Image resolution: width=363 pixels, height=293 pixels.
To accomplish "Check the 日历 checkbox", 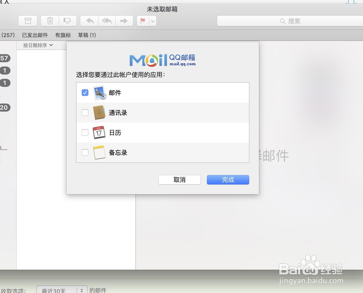I will [x=85, y=132].
